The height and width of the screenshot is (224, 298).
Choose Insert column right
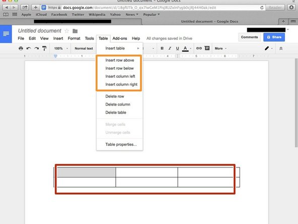point(119,84)
